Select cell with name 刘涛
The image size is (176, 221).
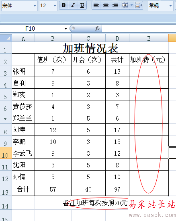click(23, 129)
